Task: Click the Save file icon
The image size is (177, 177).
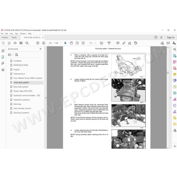Action: (3, 43)
